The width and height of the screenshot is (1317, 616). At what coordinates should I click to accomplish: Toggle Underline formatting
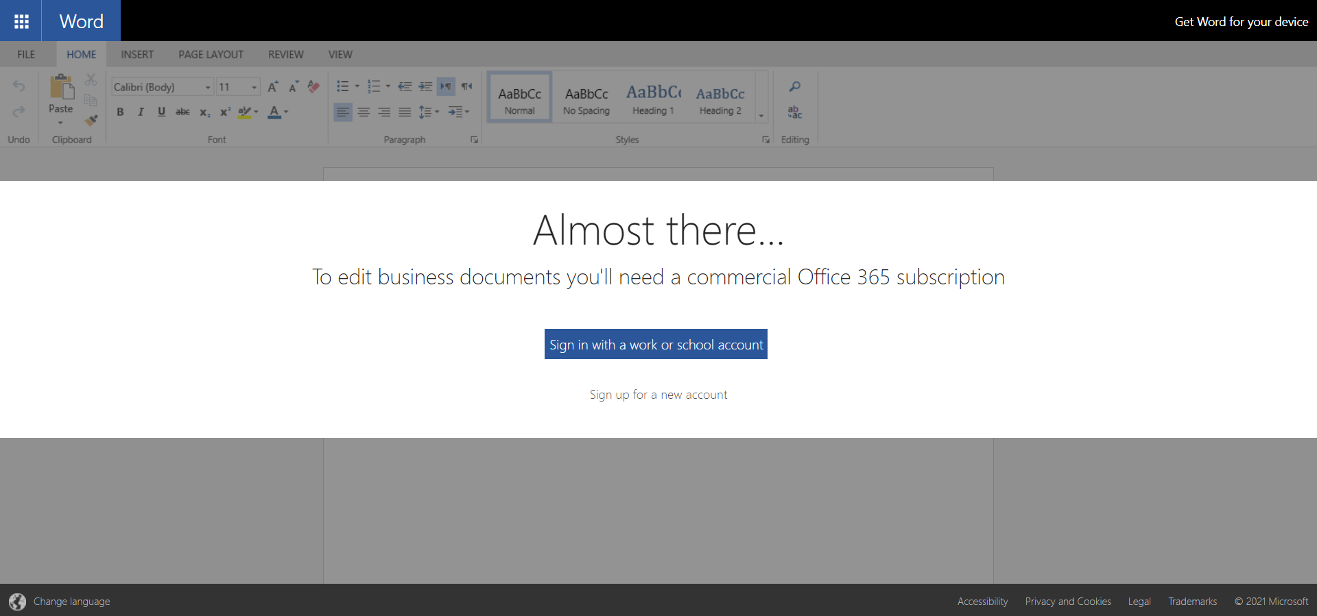coord(161,112)
